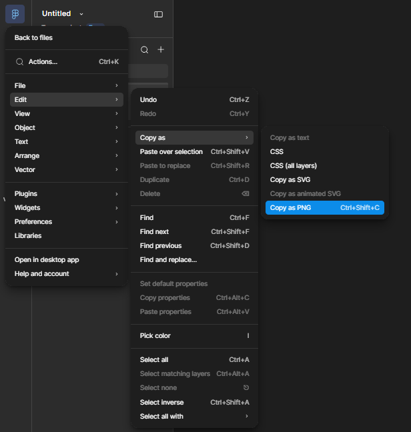Expand Select all with submenu
The width and height of the screenshot is (411, 432).
pyautogui.click(x=194, y=417)
